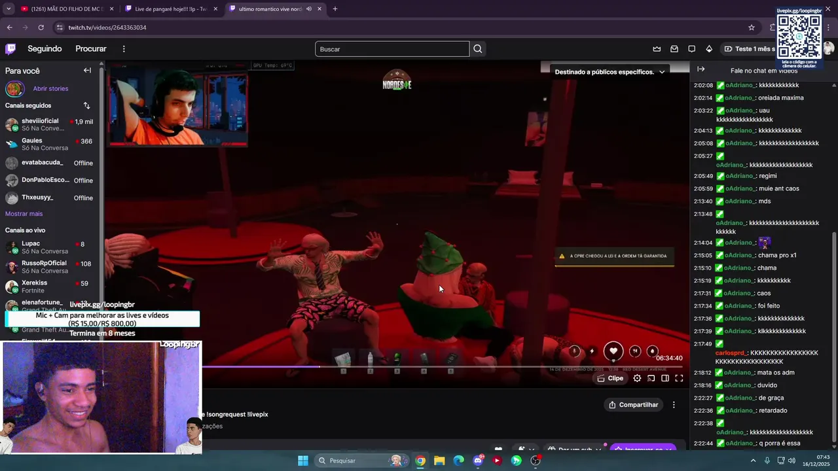838x471 pixels.
Task: Select the ultimo romantico vive tab
Action: [270, 9]
